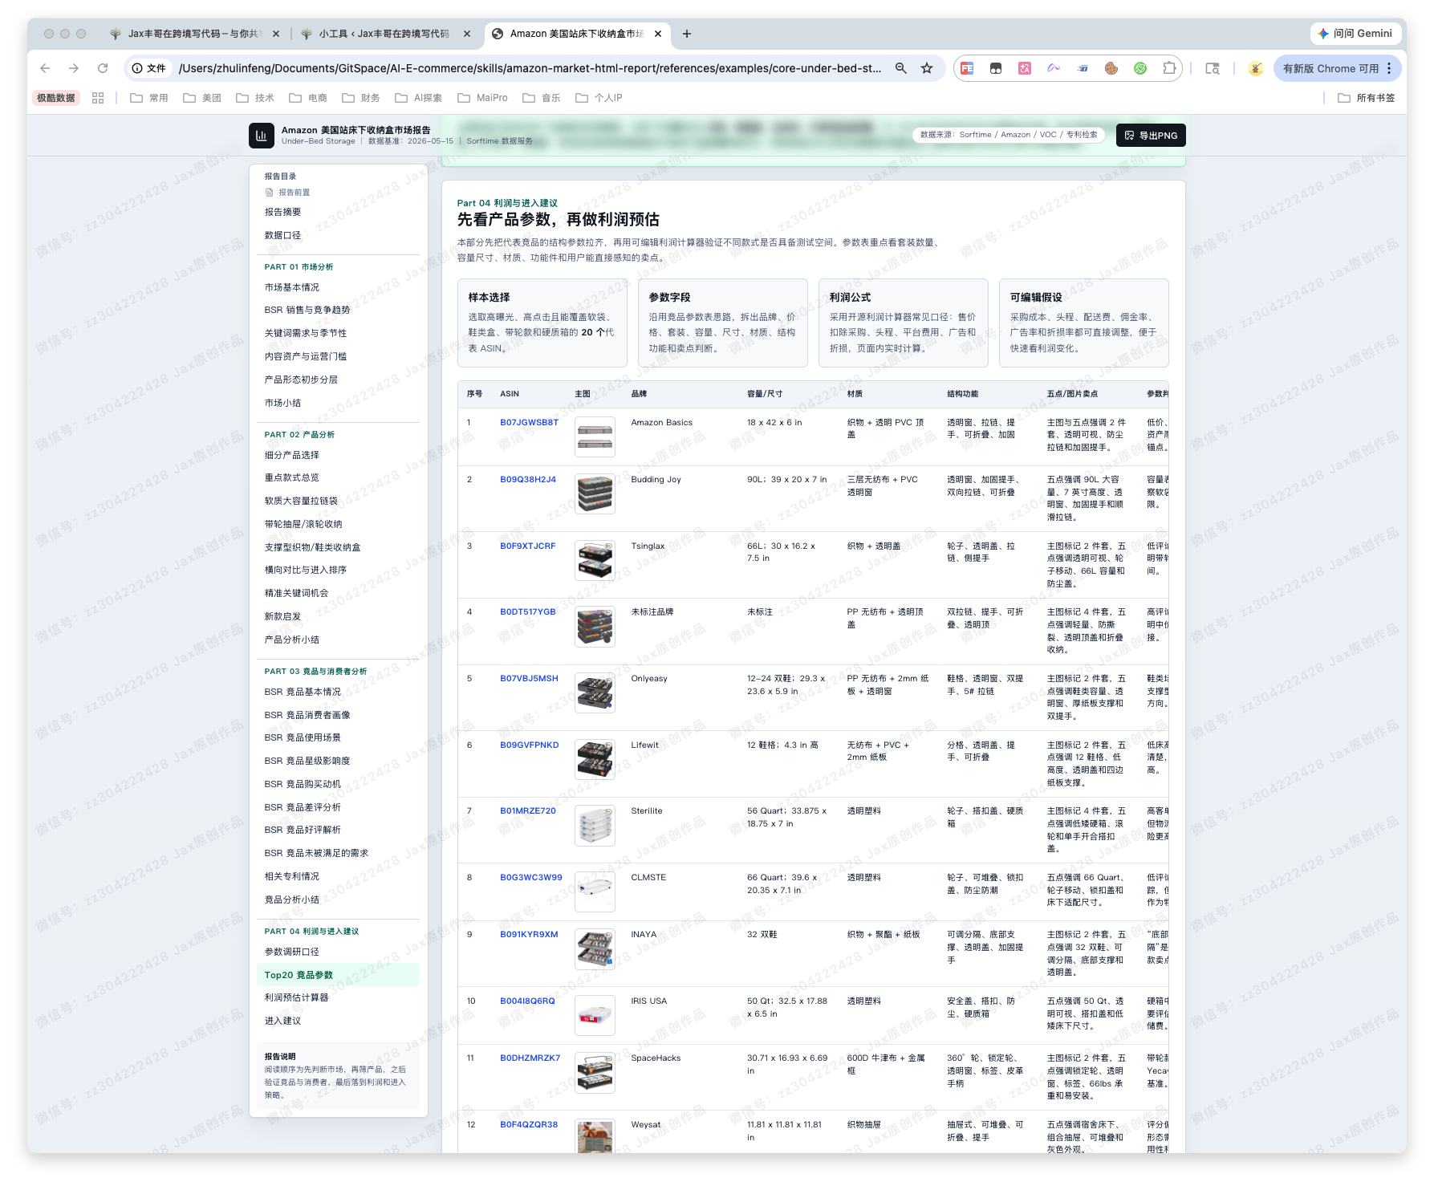Jump to 报告摘要 in the sidebar

point(282,212)
